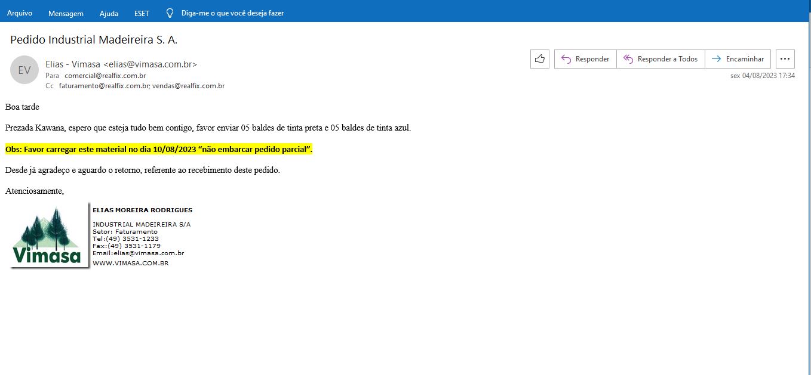
Task: Switch to the Mensagem tab
Action: pos(66,13)
